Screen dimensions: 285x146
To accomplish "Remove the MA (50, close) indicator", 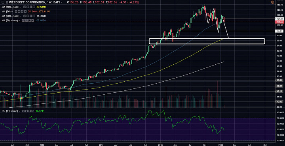I will click(x=33, y=21).
